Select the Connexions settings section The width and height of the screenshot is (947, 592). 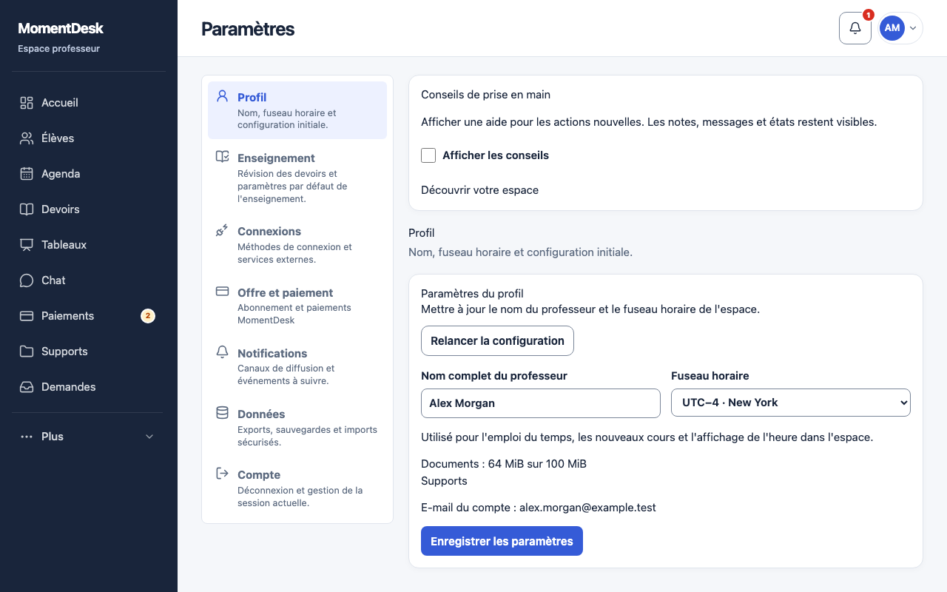pyautogui.click(x=297, y=245)
